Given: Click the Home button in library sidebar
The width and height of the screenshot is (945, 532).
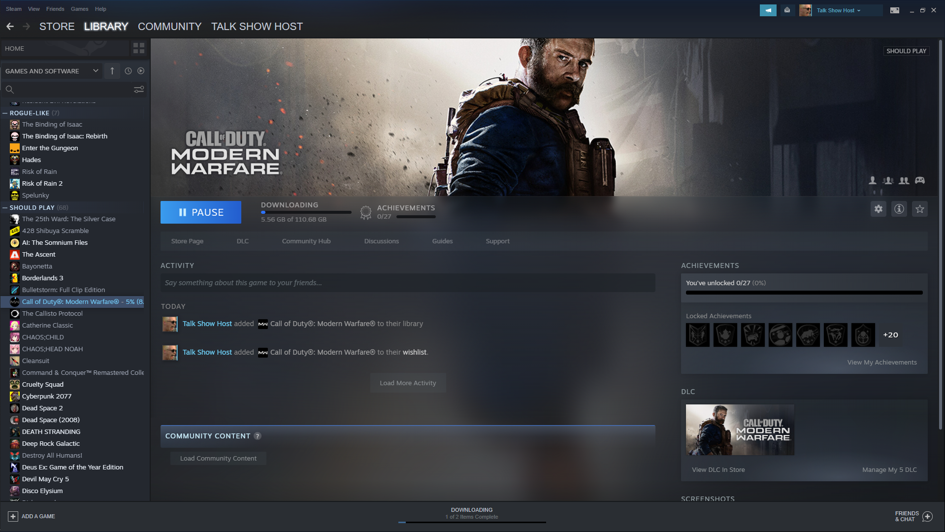Looking at the screenshot, I should click(x=65, y=48).
